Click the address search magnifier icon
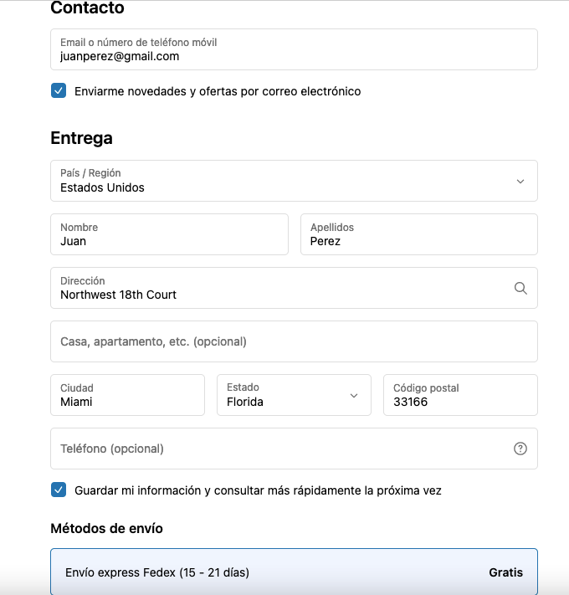Image resolution: width=569 pixels, height=595 pixels. [x=520, y=289]
